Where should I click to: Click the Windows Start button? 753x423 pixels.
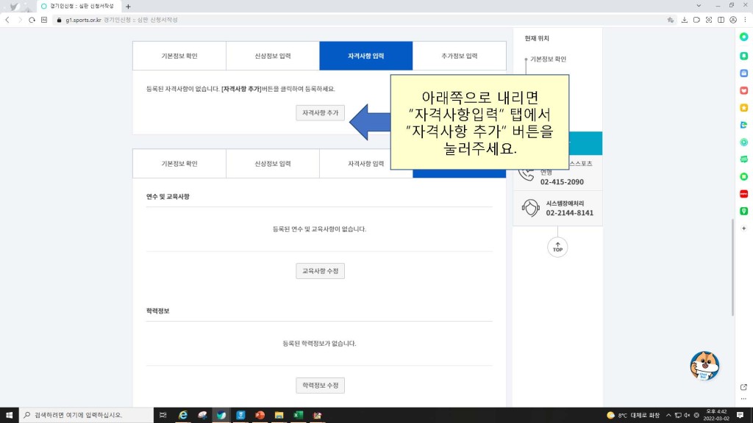[10, 415]
